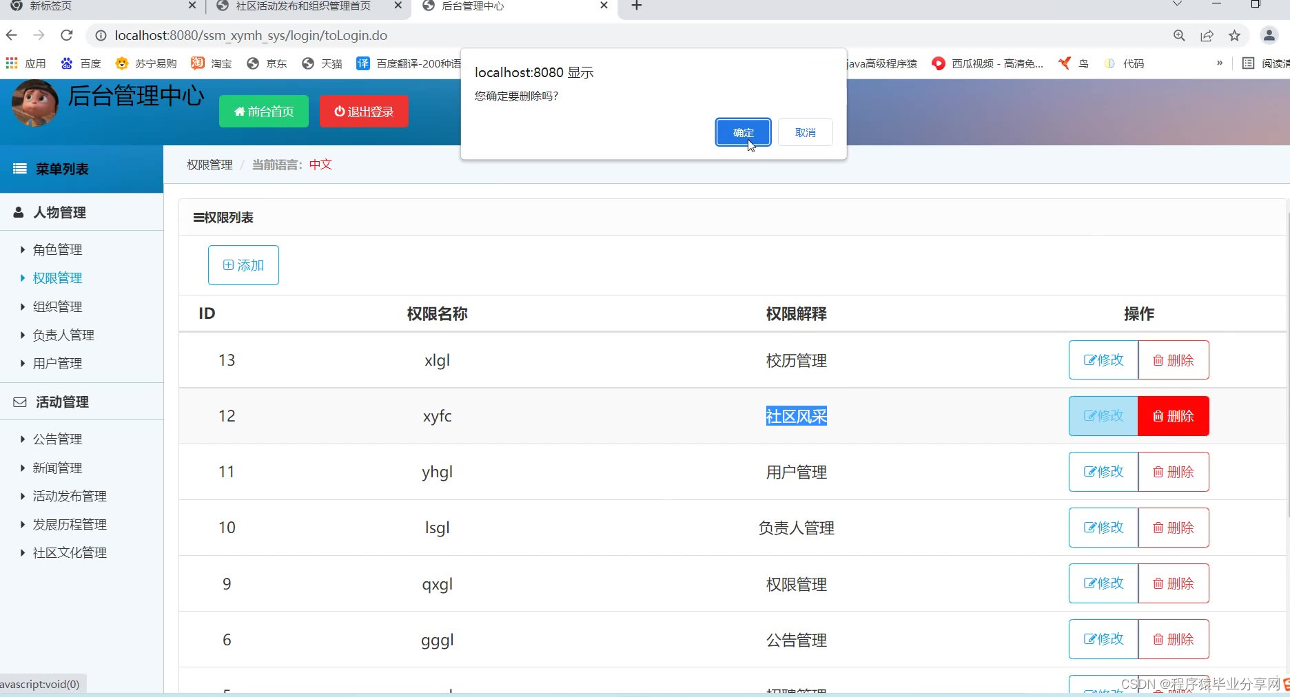The width and height of the screenshot is (1290, 697).
Task: Open 用户管理 in sidebar menu
Action: (57, 363)
